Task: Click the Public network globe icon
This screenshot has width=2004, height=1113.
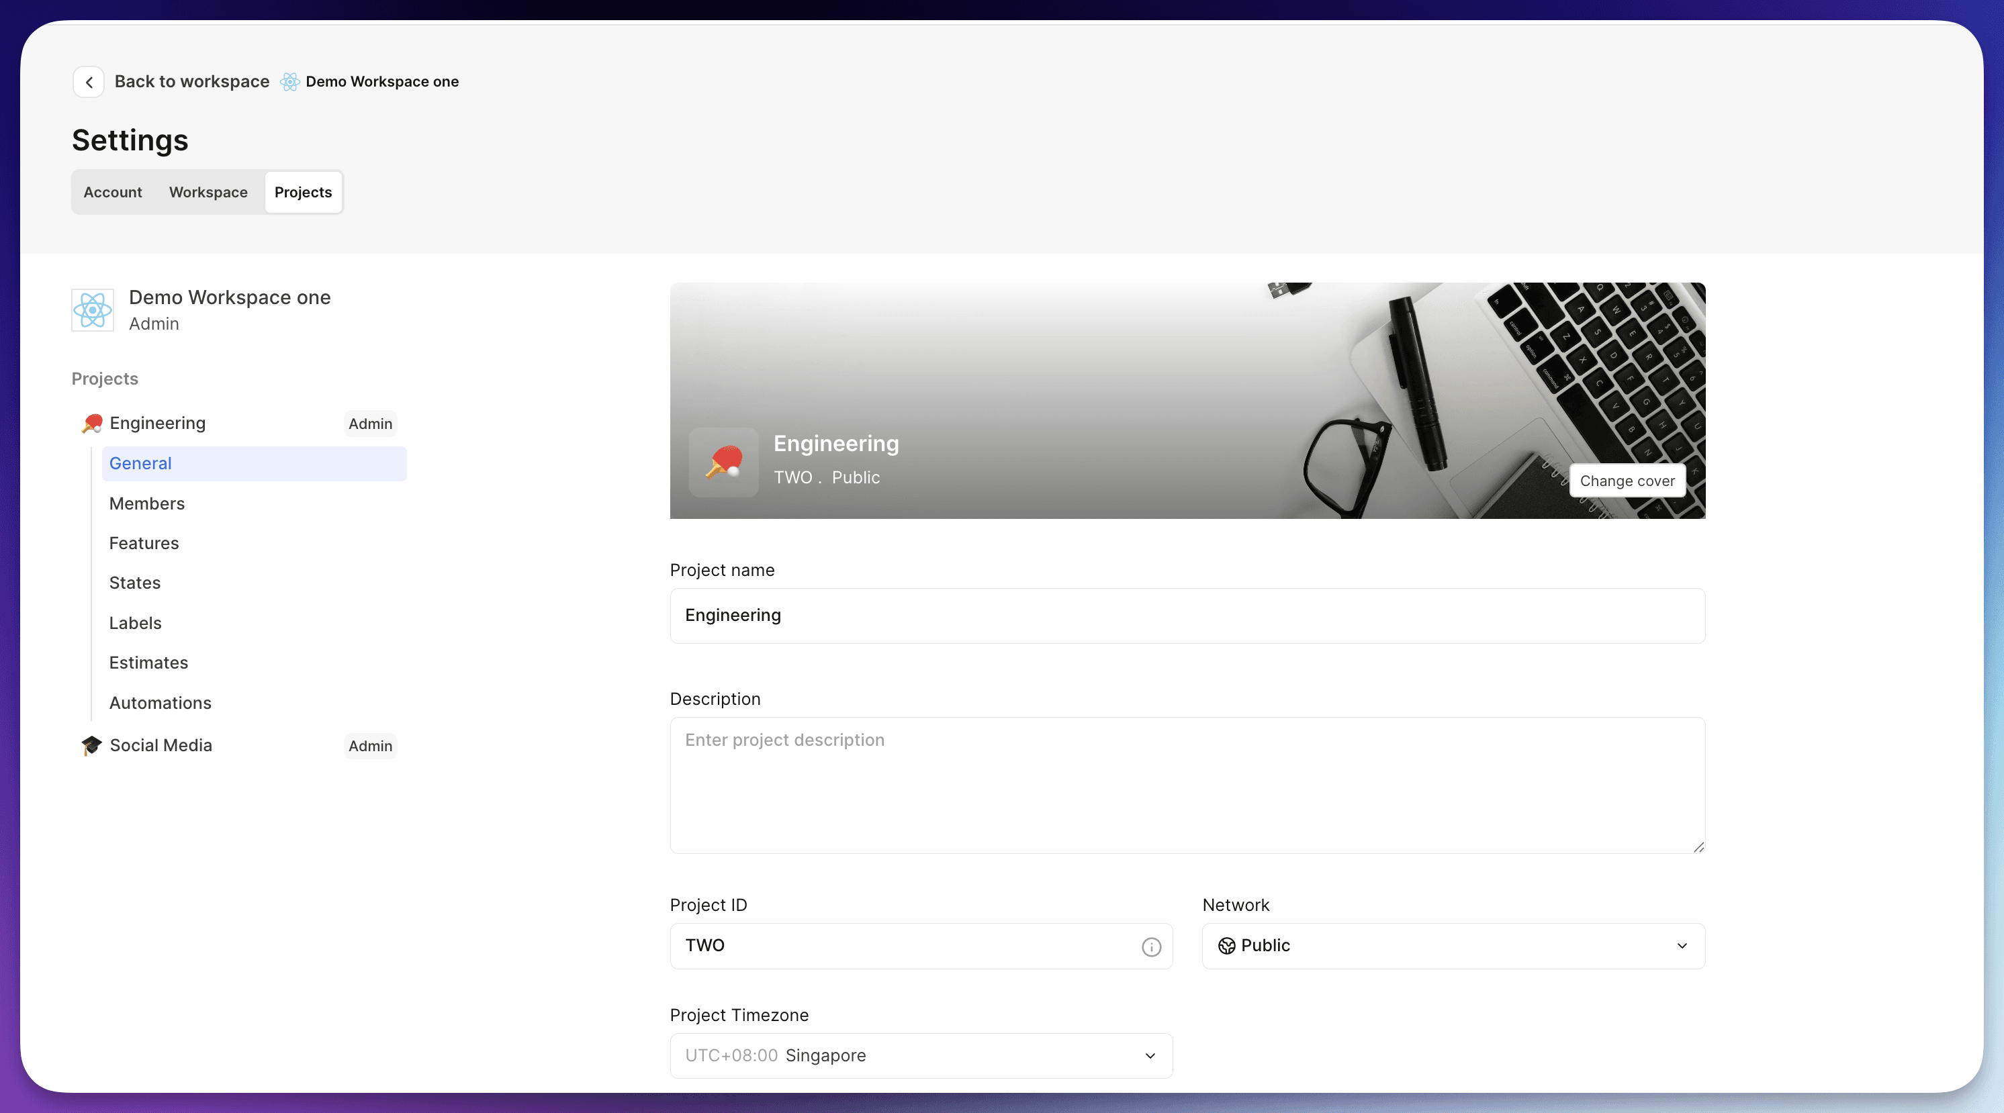Action: (x=1227, y=946)
